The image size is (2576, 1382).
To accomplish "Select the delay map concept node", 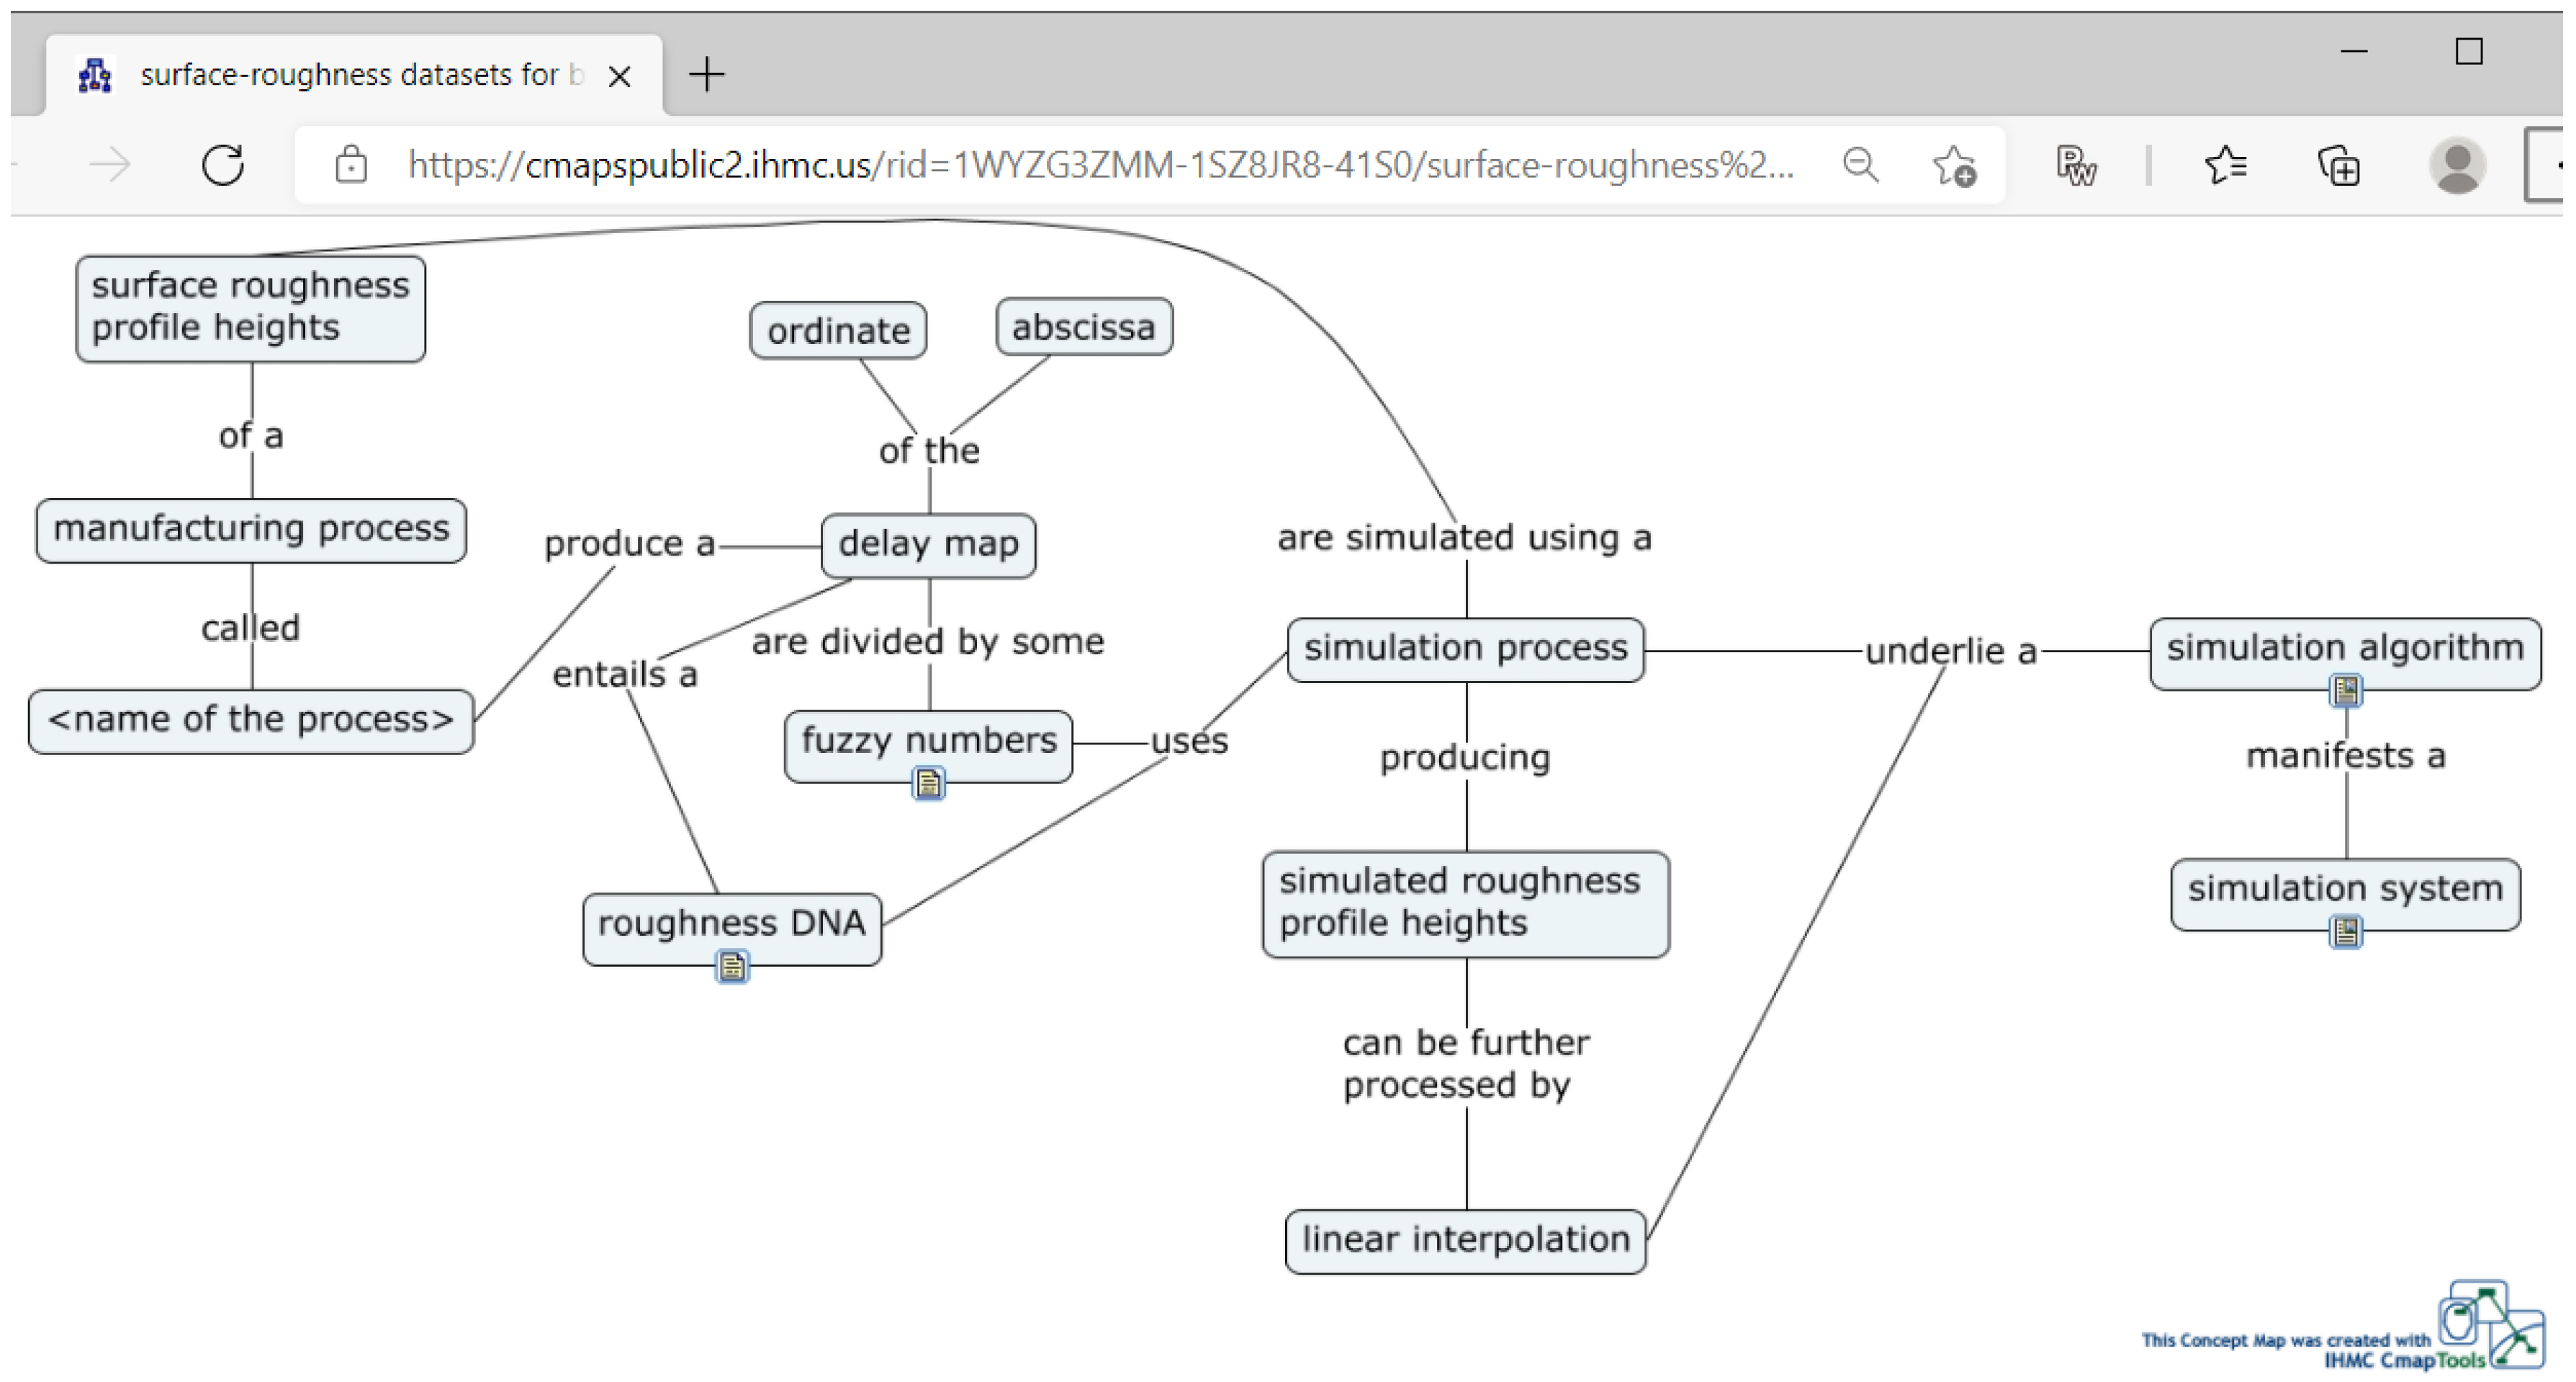I will [x=928, y=545].
